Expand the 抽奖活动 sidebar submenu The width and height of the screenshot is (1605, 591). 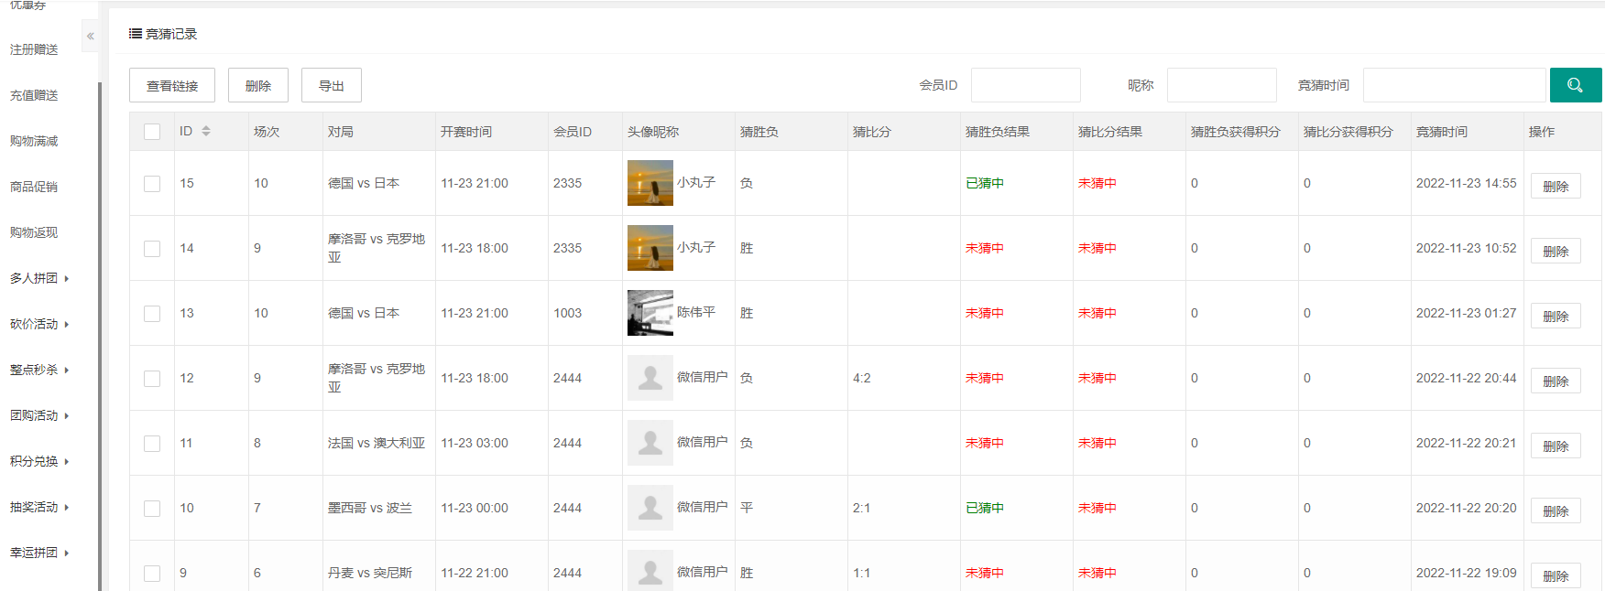[x=39, y=507]
